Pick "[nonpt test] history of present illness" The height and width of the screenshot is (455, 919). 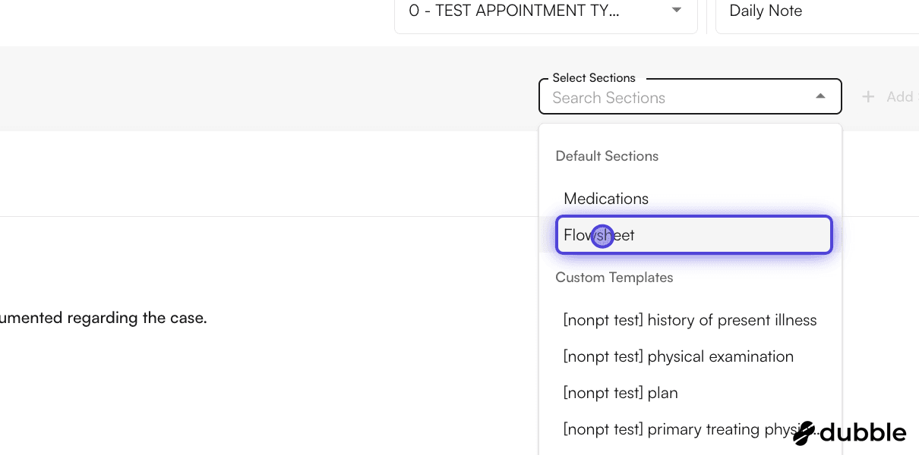(x=690, y=320)
